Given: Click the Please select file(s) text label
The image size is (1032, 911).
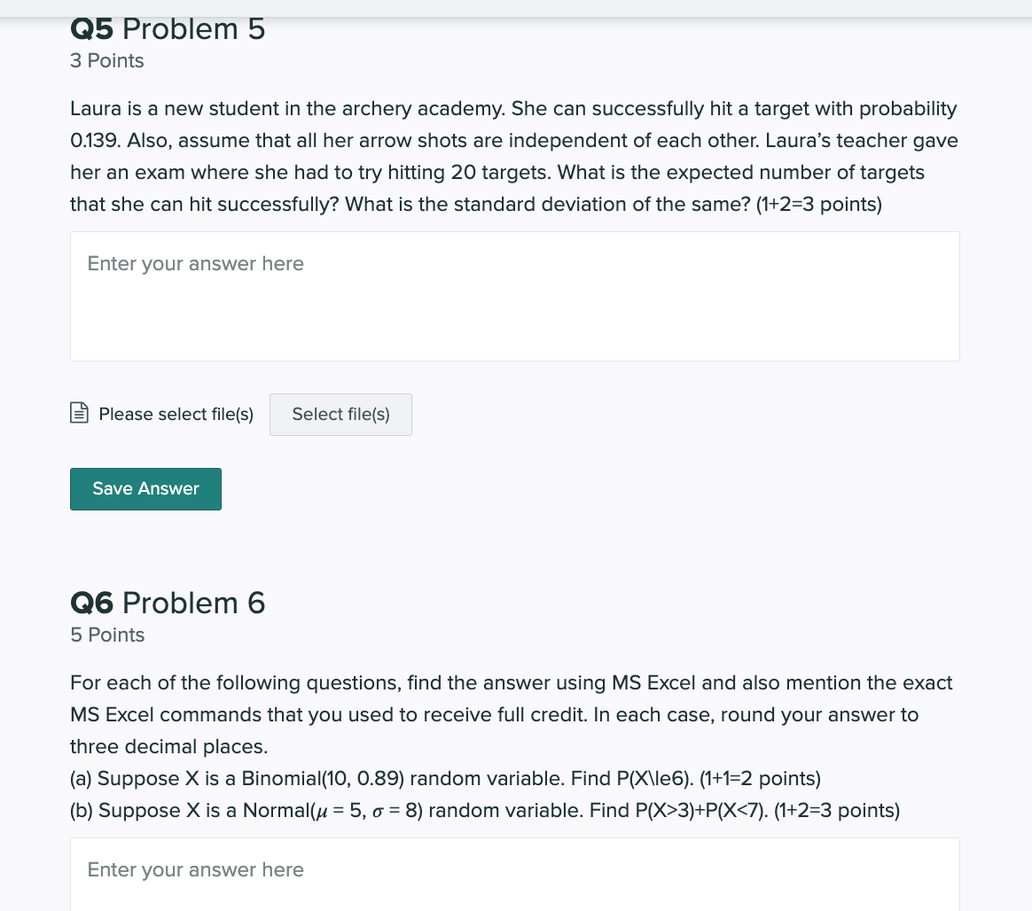Looking at the screenshot, I should click(176, 414).
